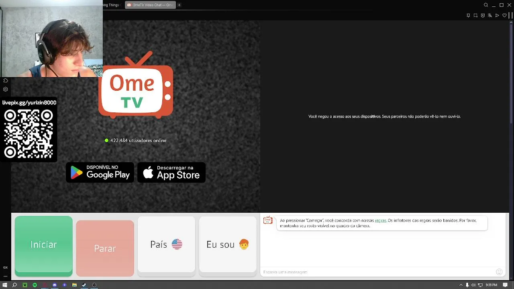Expand the system tray hidden icons arrow
Viewport: 514px width, 289px height.
coord(461,285)
